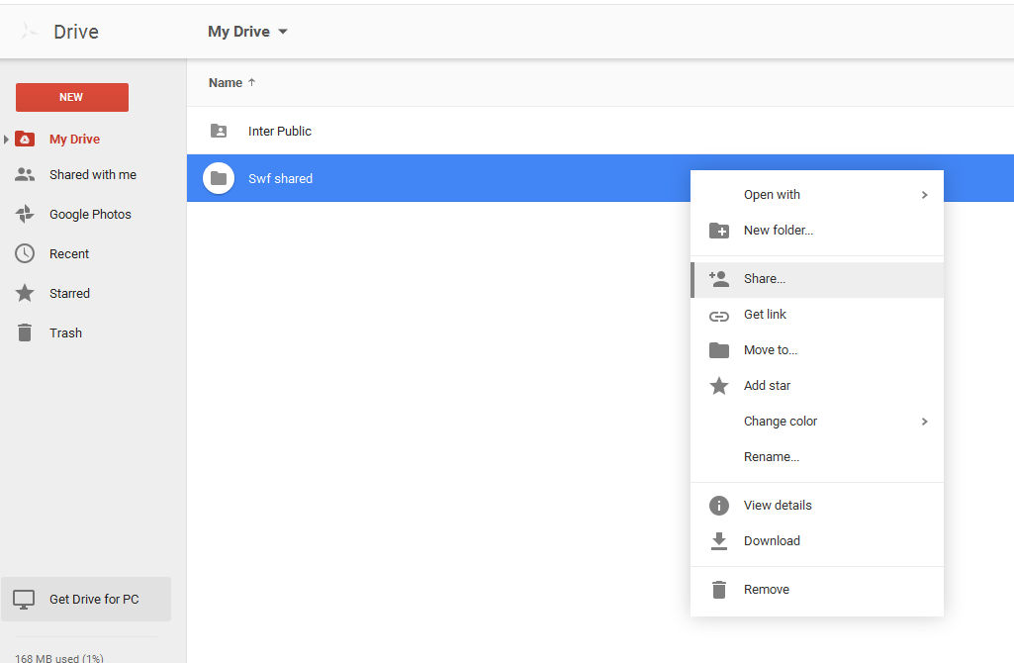Select Download in the context menu
Screen dimensions: 1014x663
tap(772, 541)
